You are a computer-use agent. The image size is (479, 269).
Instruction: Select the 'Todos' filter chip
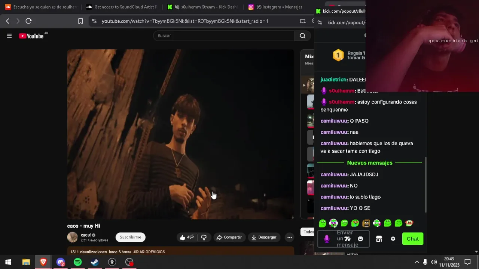[x=308, y=232]
